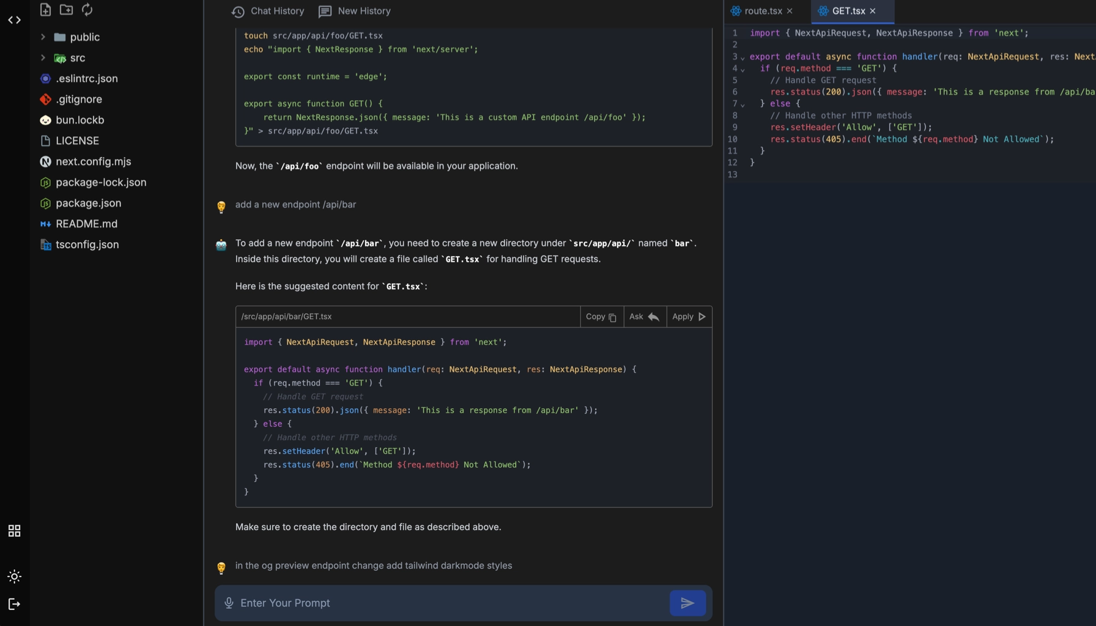
Task: Collapse the else block at line 7
Action: (743, 105)
